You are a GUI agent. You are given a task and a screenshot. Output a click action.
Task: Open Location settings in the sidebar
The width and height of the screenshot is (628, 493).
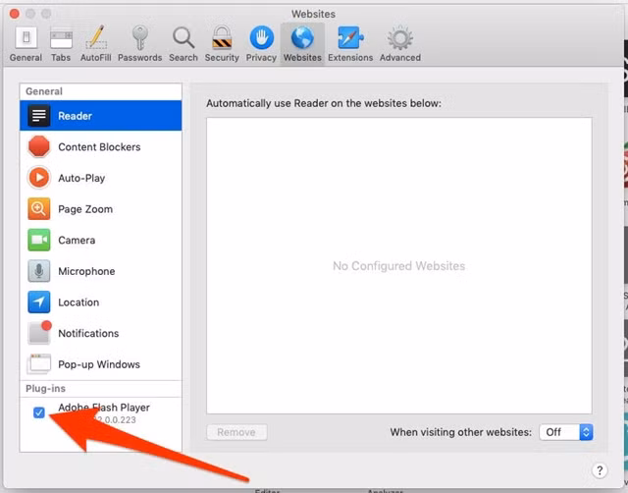(78, 302)
